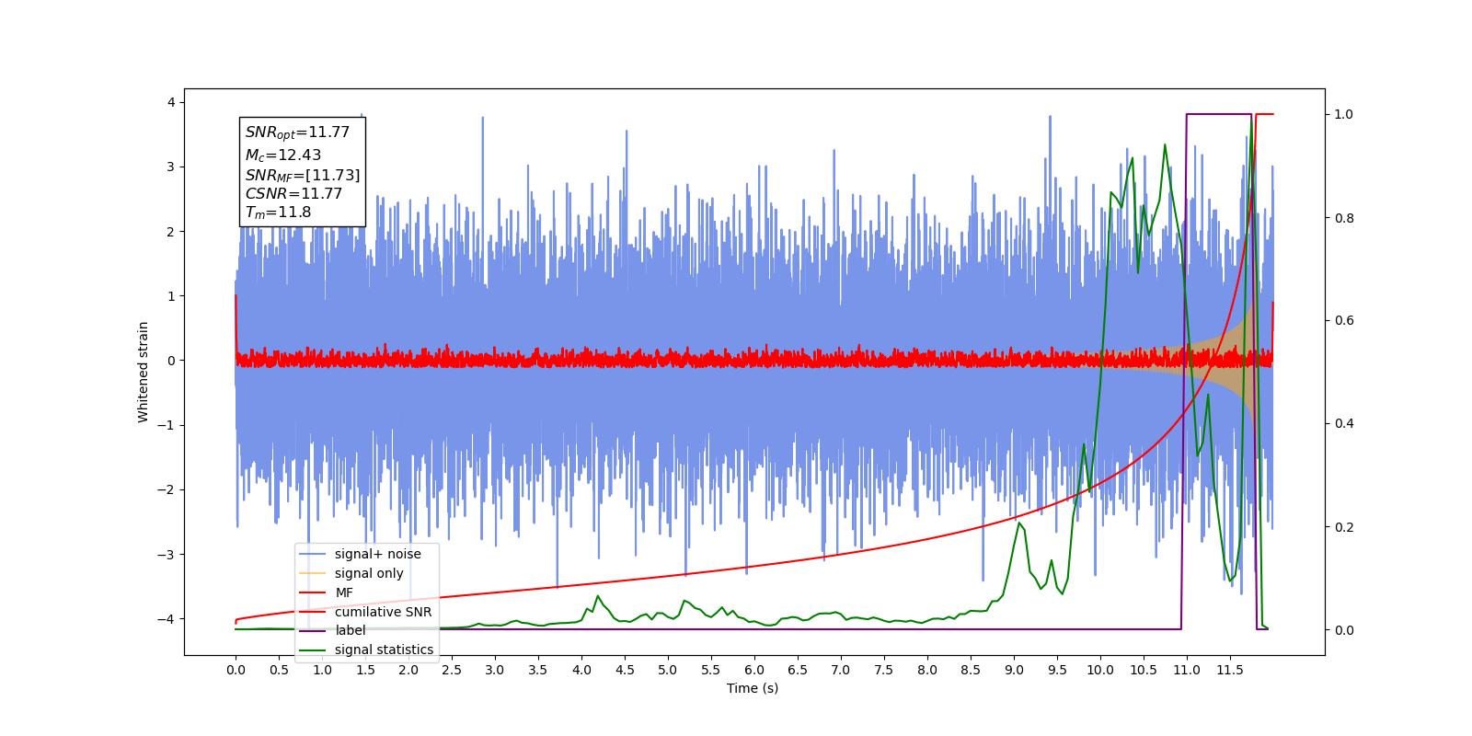Viewport: 1472px width, 736px height.
Task: Click the x-axis tick label 5.5
Action: [x=711, y=670]
